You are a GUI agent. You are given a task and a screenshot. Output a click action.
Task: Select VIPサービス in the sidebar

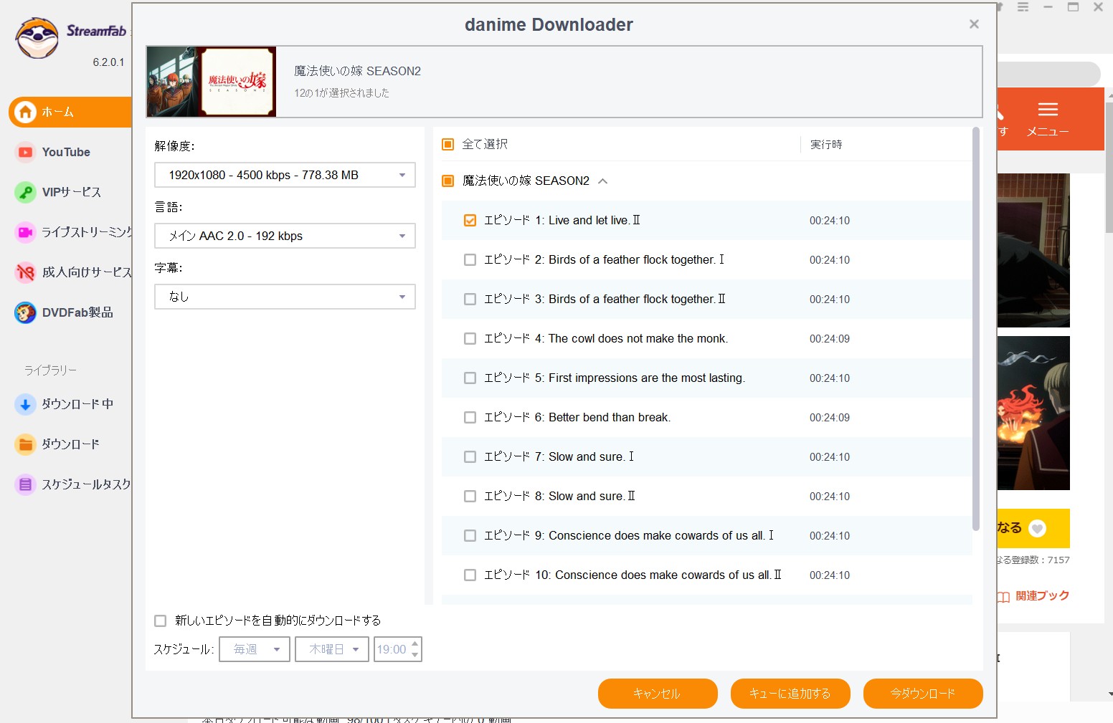(x=72, y=192)
